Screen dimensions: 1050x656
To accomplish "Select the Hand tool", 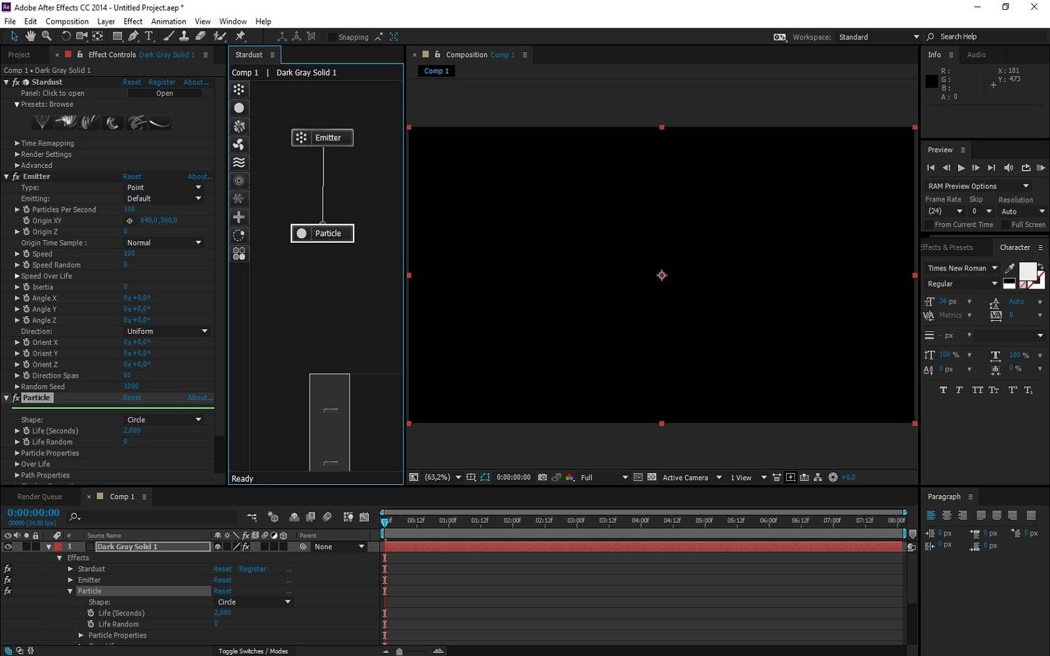I will point(31,36).
